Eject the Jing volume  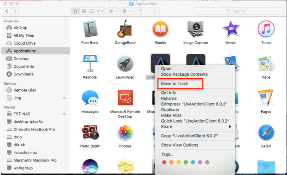pyautogui.click(x=64, y=98)
